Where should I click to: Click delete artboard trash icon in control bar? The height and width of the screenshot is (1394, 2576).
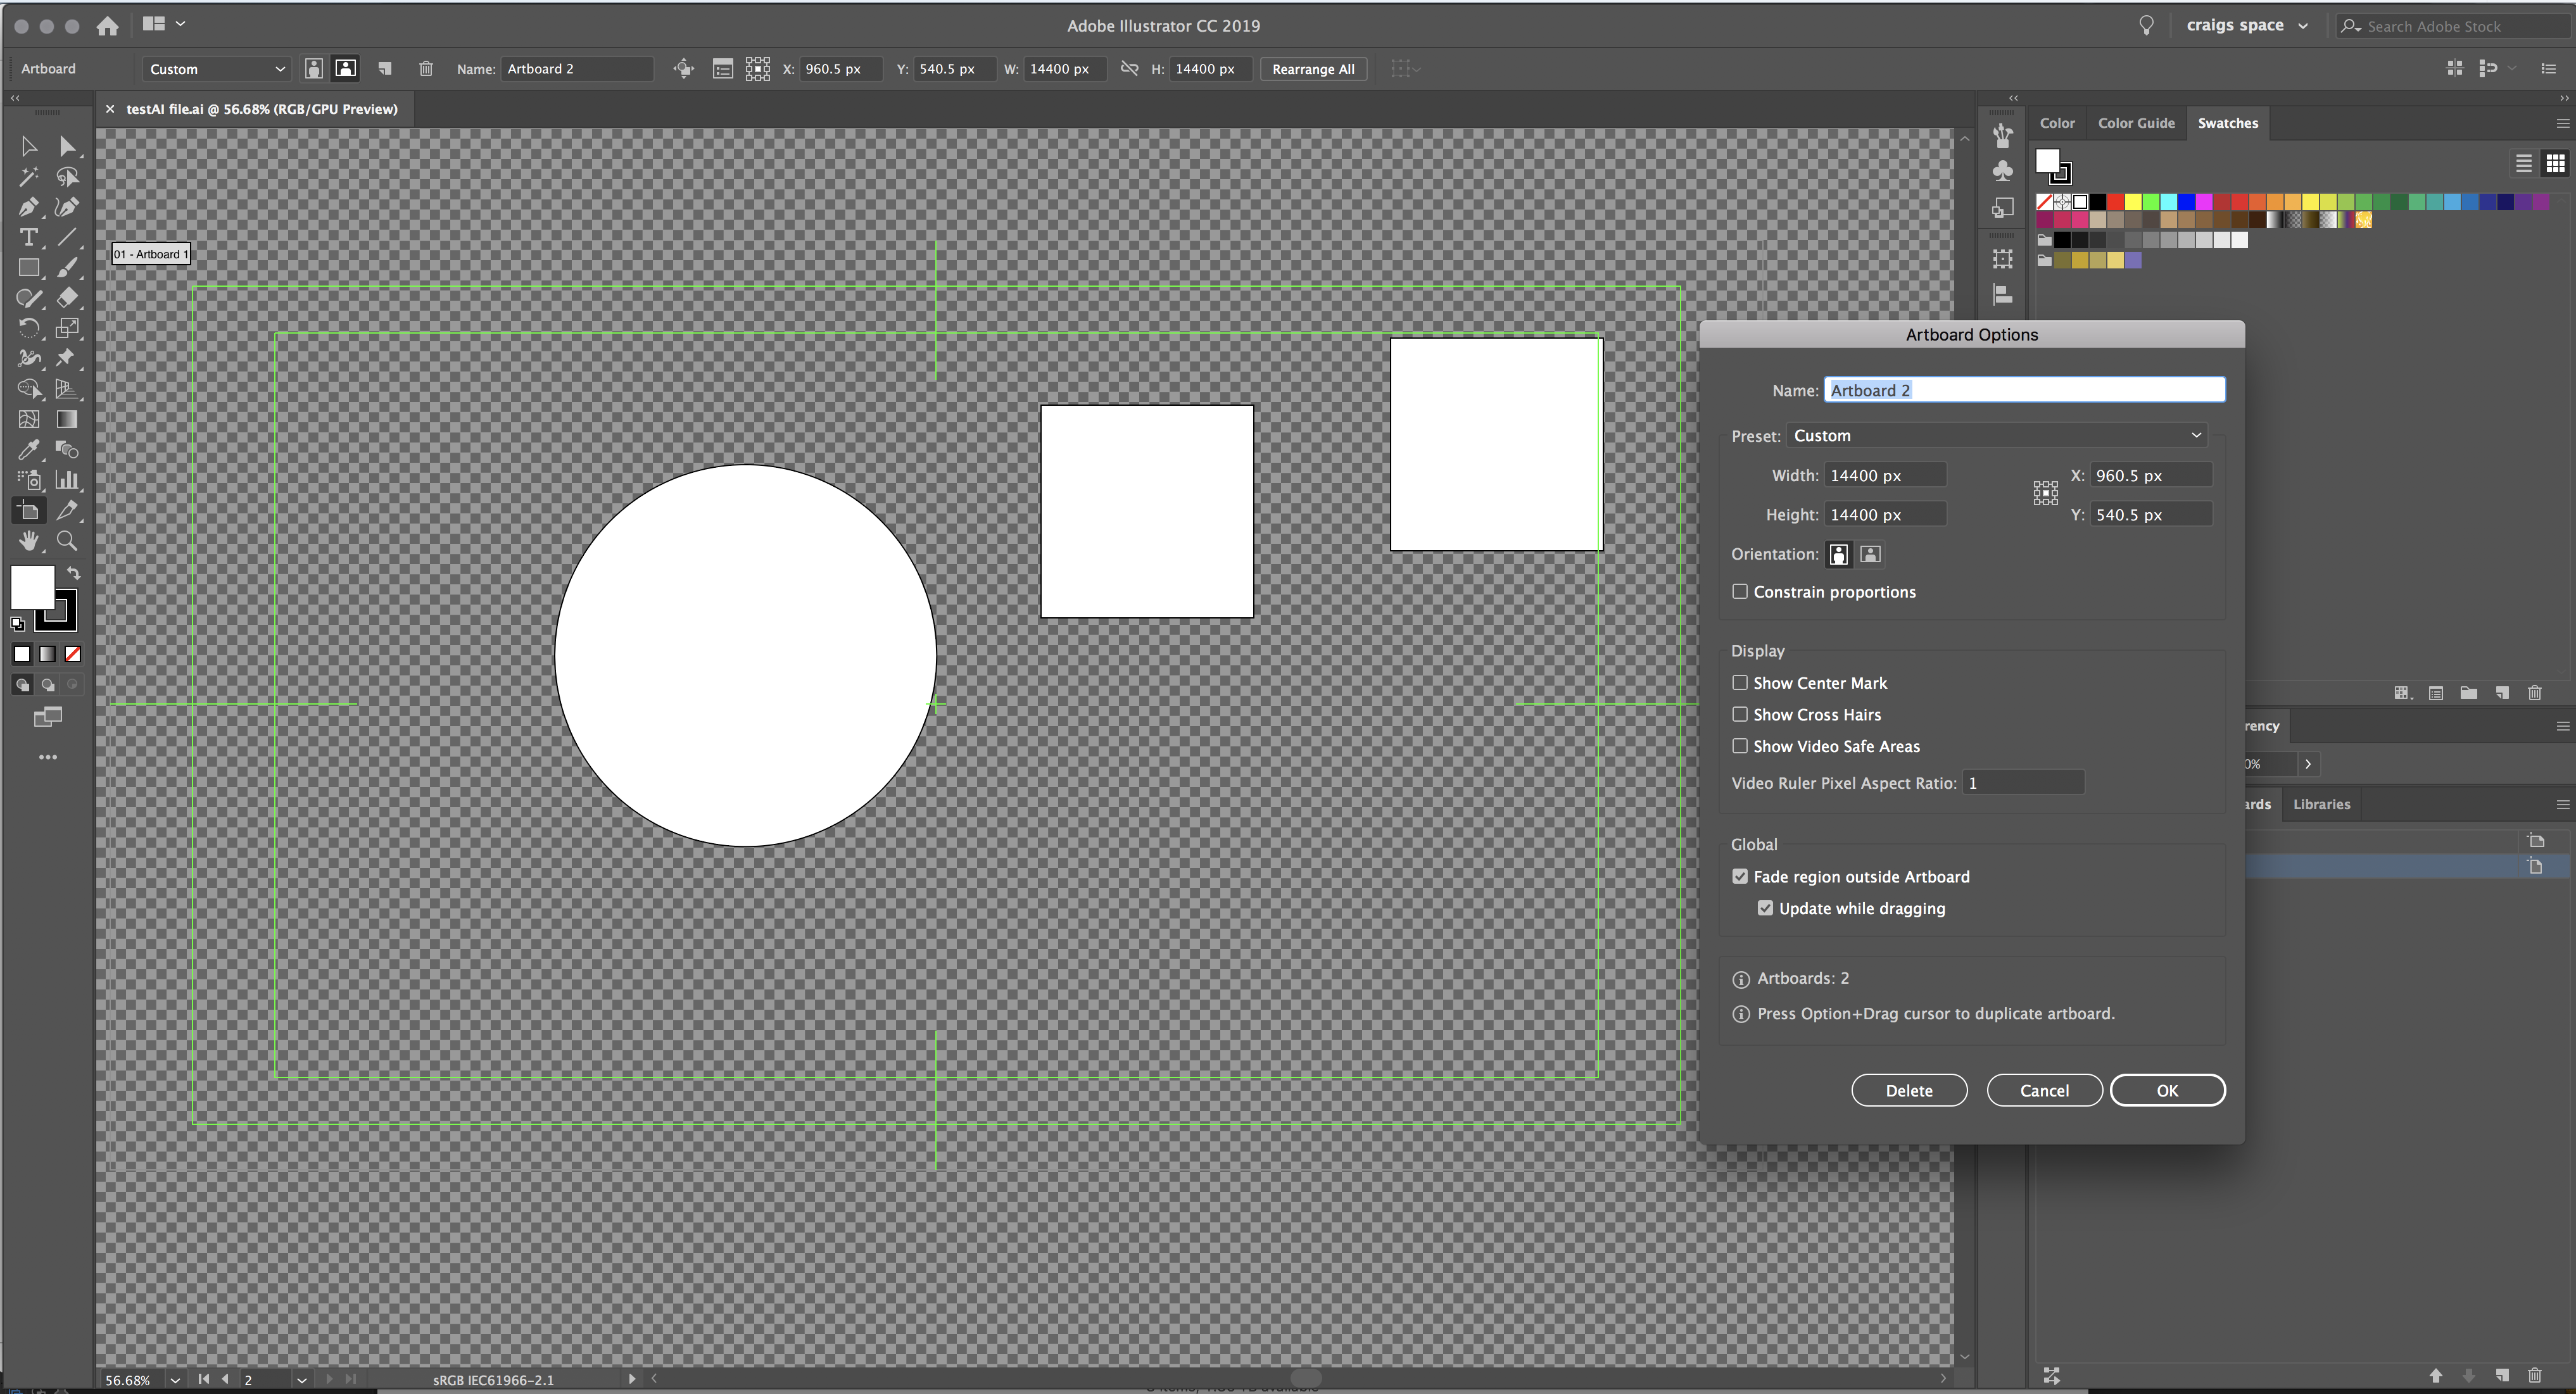click(x=426, y=69)
